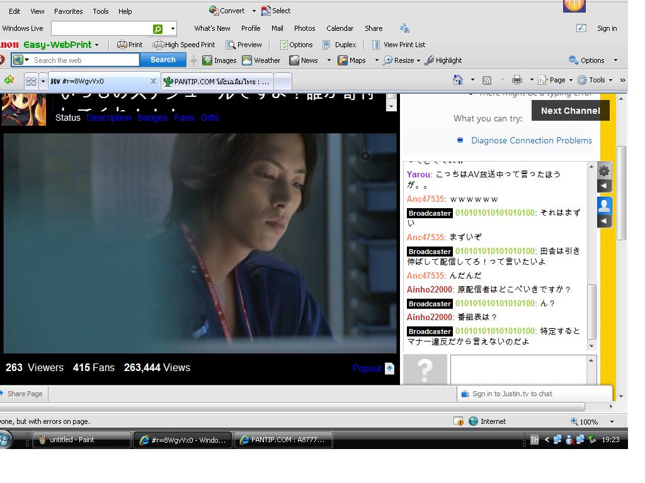Viewport: 645px width, 483px height.
Task: Close the Justin.tv browser tab
Action: point(153,81)
